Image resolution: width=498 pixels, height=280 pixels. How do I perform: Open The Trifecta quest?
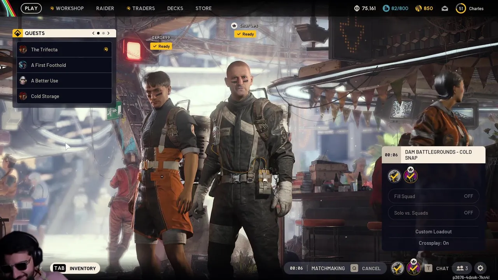point(64,49)
